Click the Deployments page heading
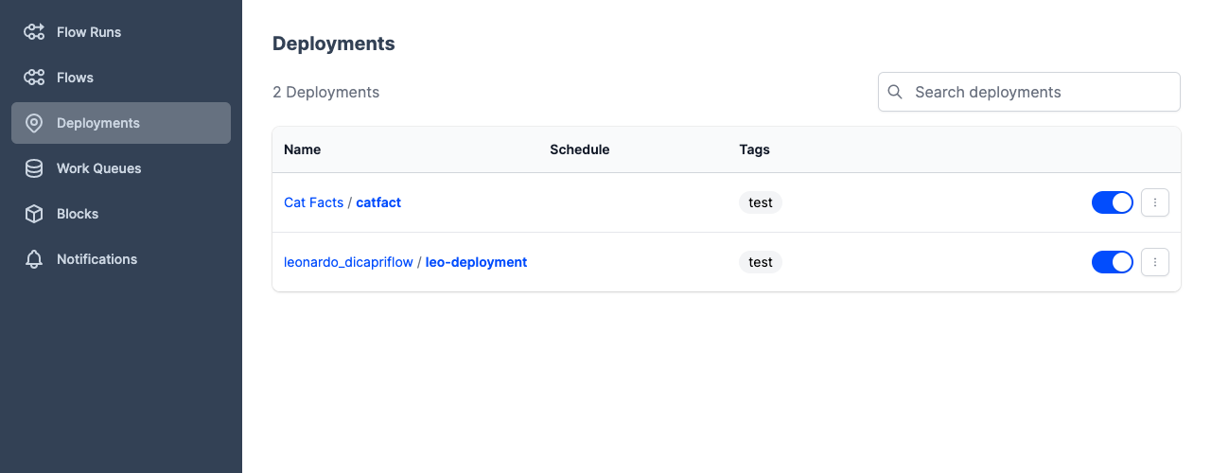1211x473 pixels. tap(334, 44)
